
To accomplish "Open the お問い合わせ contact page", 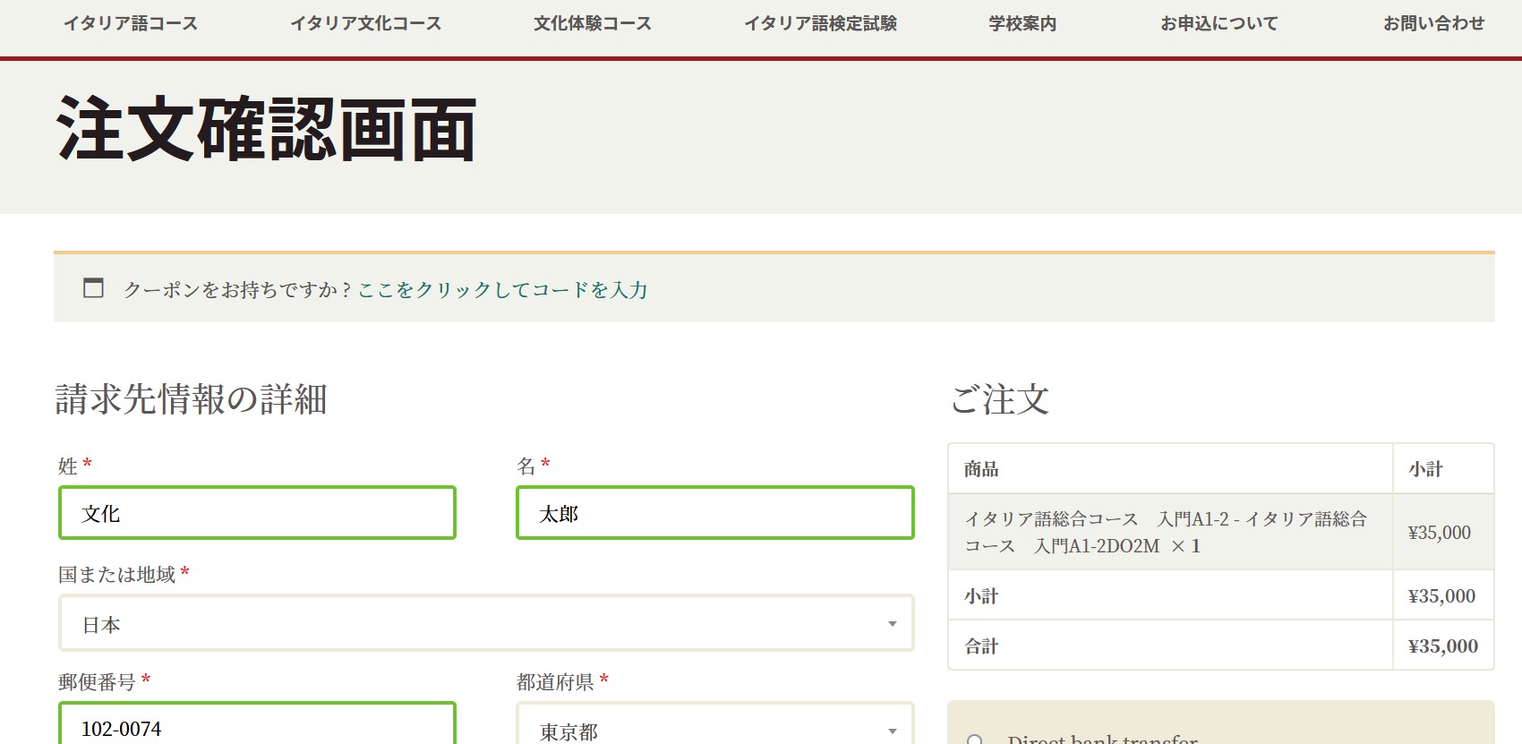I will click(x=1433, y=24).
